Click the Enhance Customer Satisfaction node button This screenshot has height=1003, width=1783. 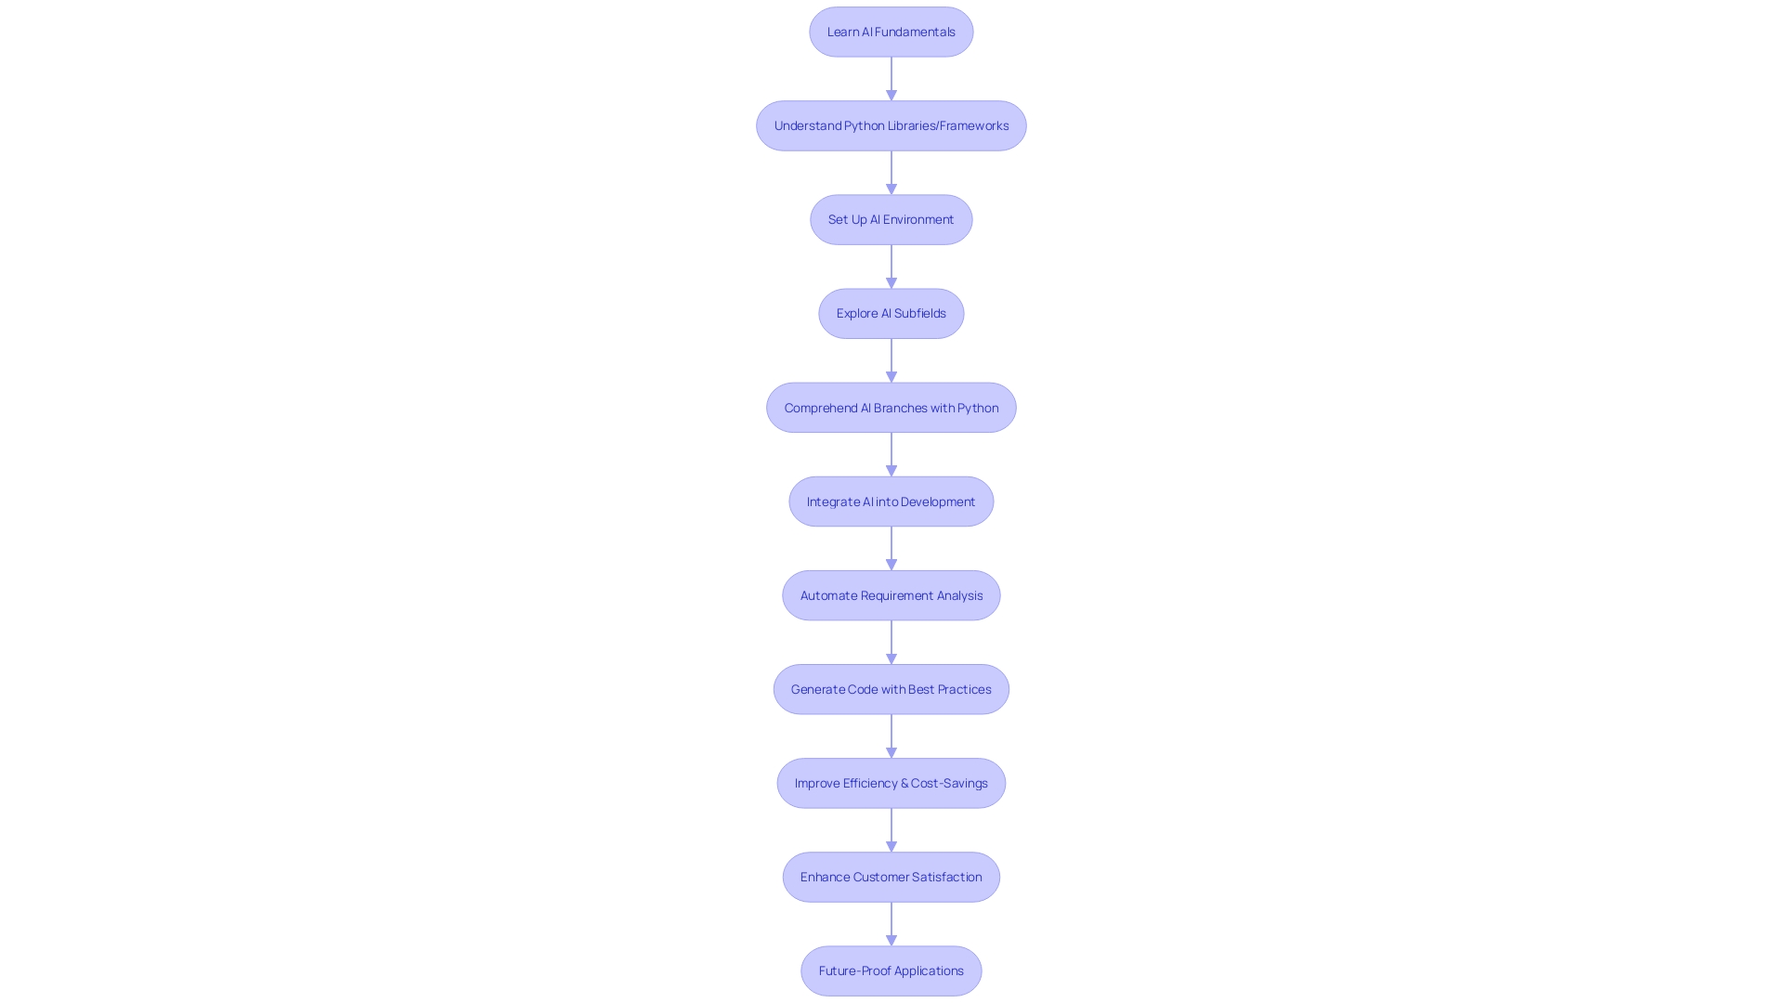[x=891, y=877]
